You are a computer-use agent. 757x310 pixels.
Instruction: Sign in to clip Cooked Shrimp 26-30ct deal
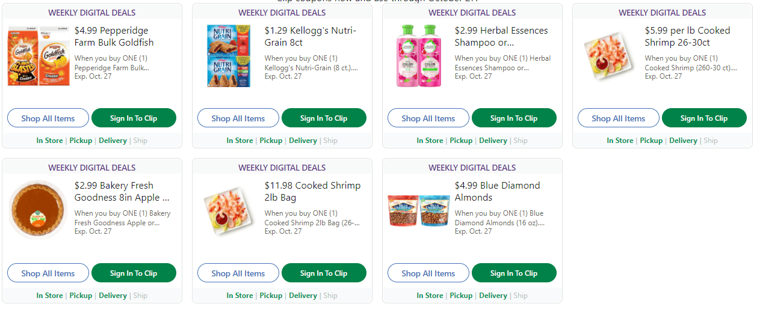click(x=704, y=118)
